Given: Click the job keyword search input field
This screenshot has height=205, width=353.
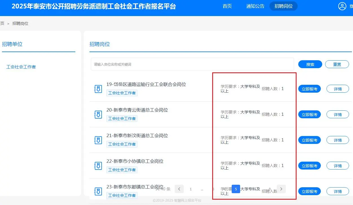Looking at the screenshot, I should [192, 64].
